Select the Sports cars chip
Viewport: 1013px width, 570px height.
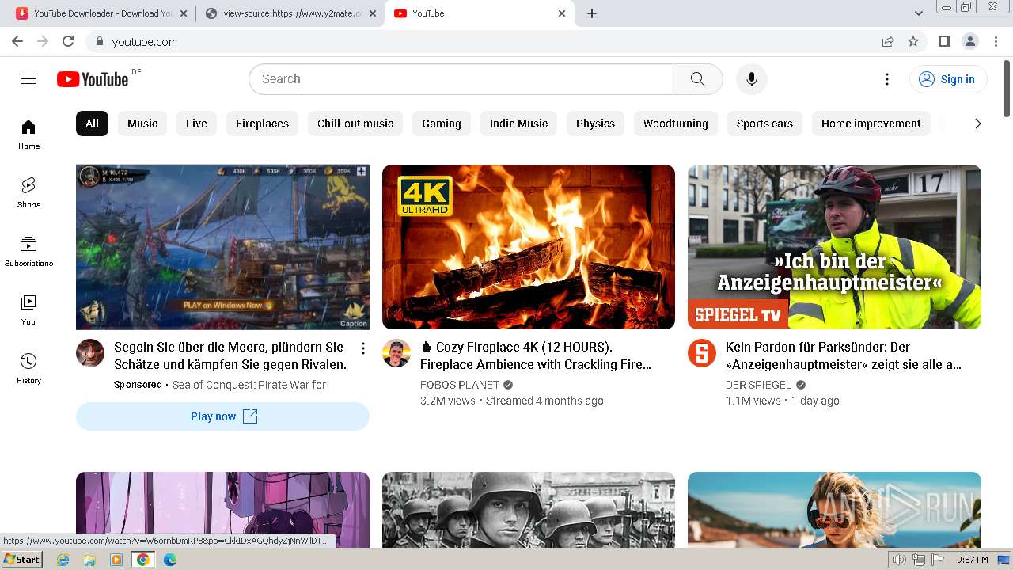[764, 123]
